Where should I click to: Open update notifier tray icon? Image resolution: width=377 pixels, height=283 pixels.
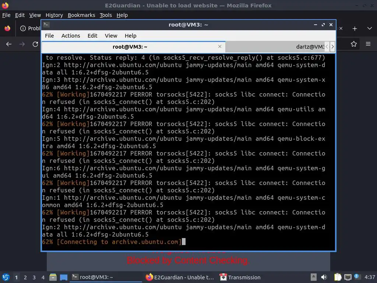(357, 277)
